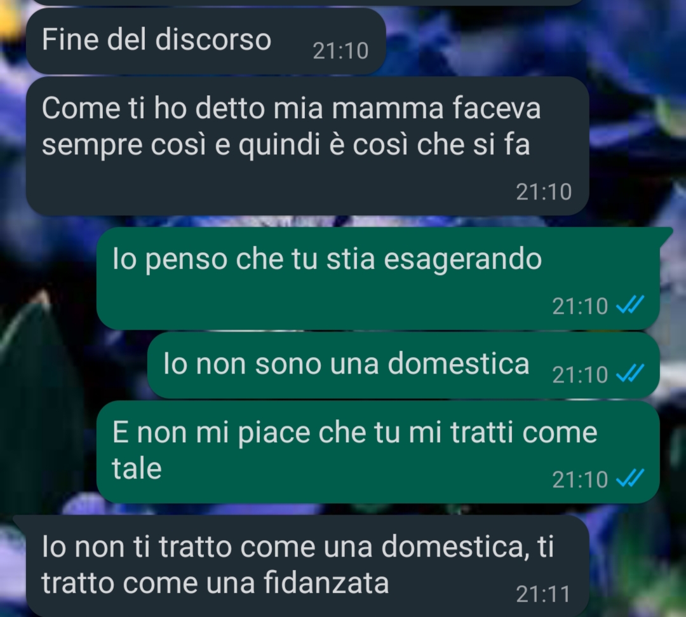Click the 21:10 timestamp under "così che si fa"

click(x=544, y=192)
